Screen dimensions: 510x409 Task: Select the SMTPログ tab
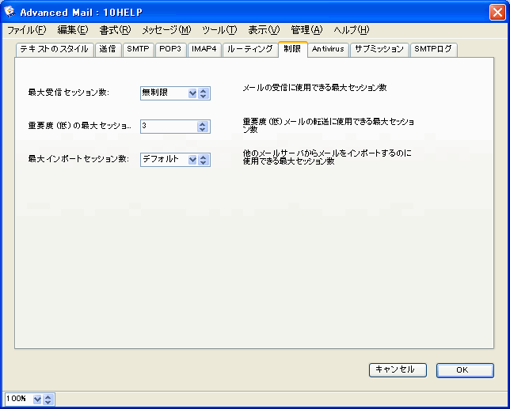click(433, 49)
